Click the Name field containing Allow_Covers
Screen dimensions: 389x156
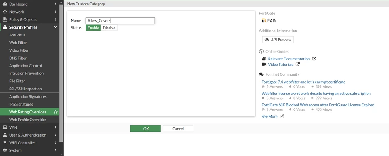click(120, 21)
